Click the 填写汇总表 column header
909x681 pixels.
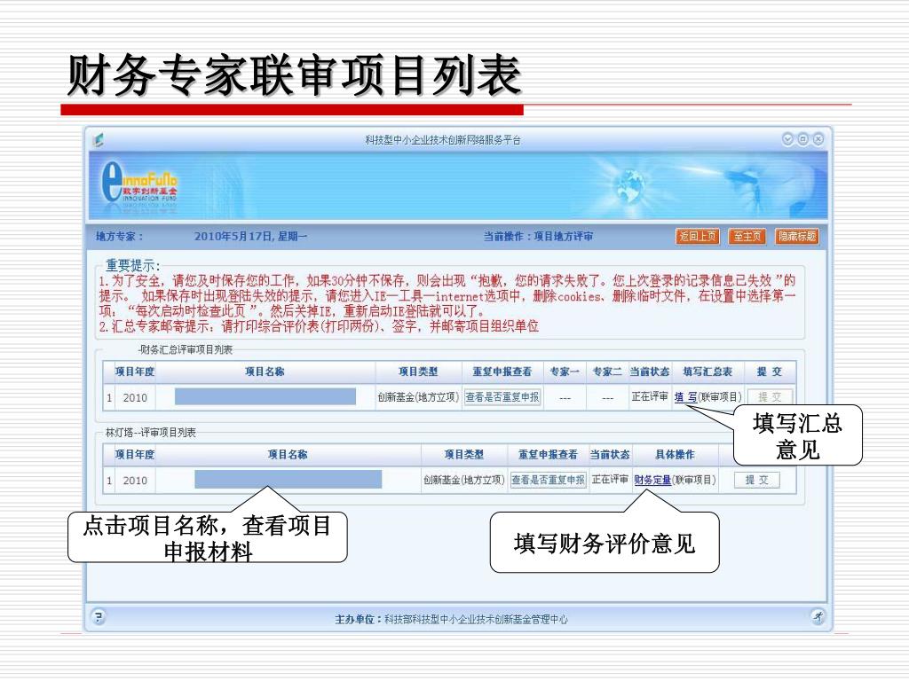pos(707,372)
